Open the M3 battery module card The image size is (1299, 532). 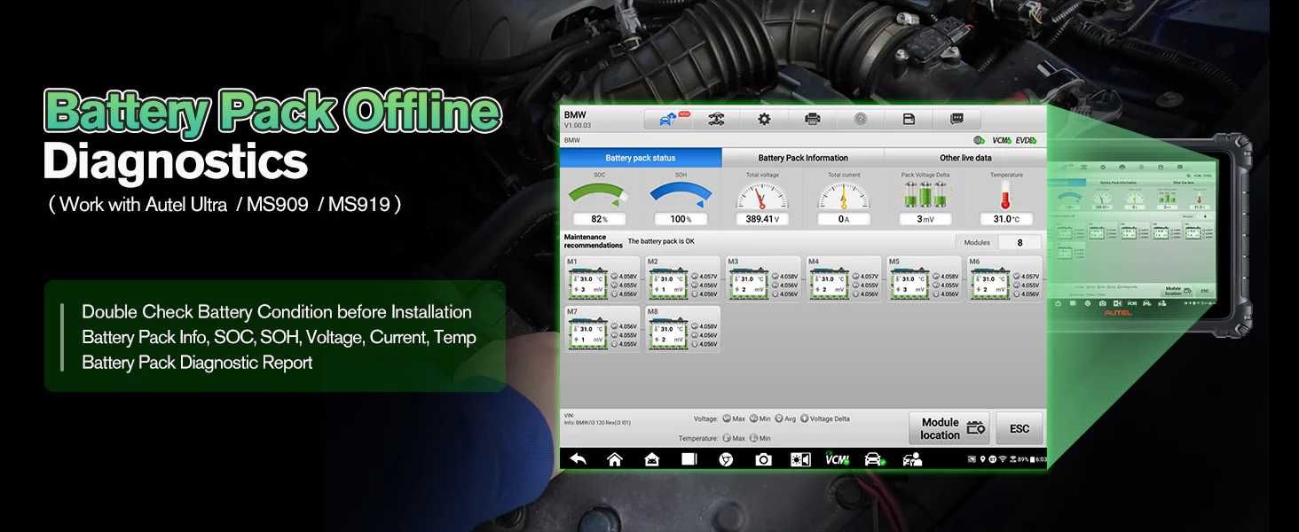763,279
